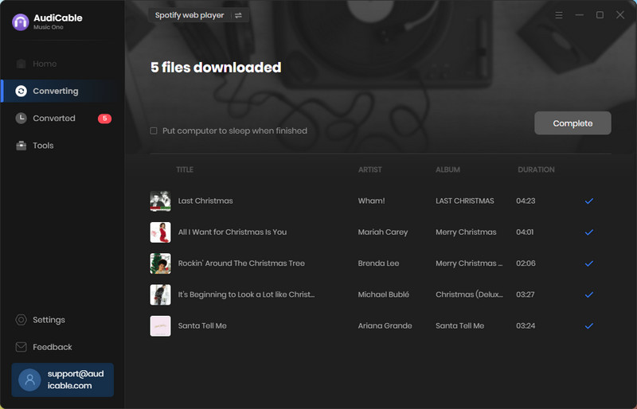The image size is (637, 409).
Task: Go to the Home section
Action: pos(62,64)
